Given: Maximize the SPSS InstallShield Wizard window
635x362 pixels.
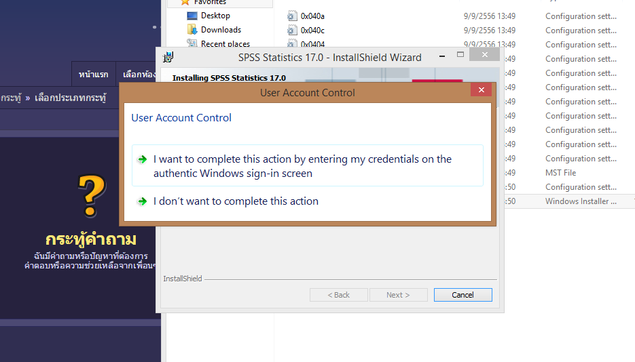Looking at the screenshot, I should tap(460, 54).
